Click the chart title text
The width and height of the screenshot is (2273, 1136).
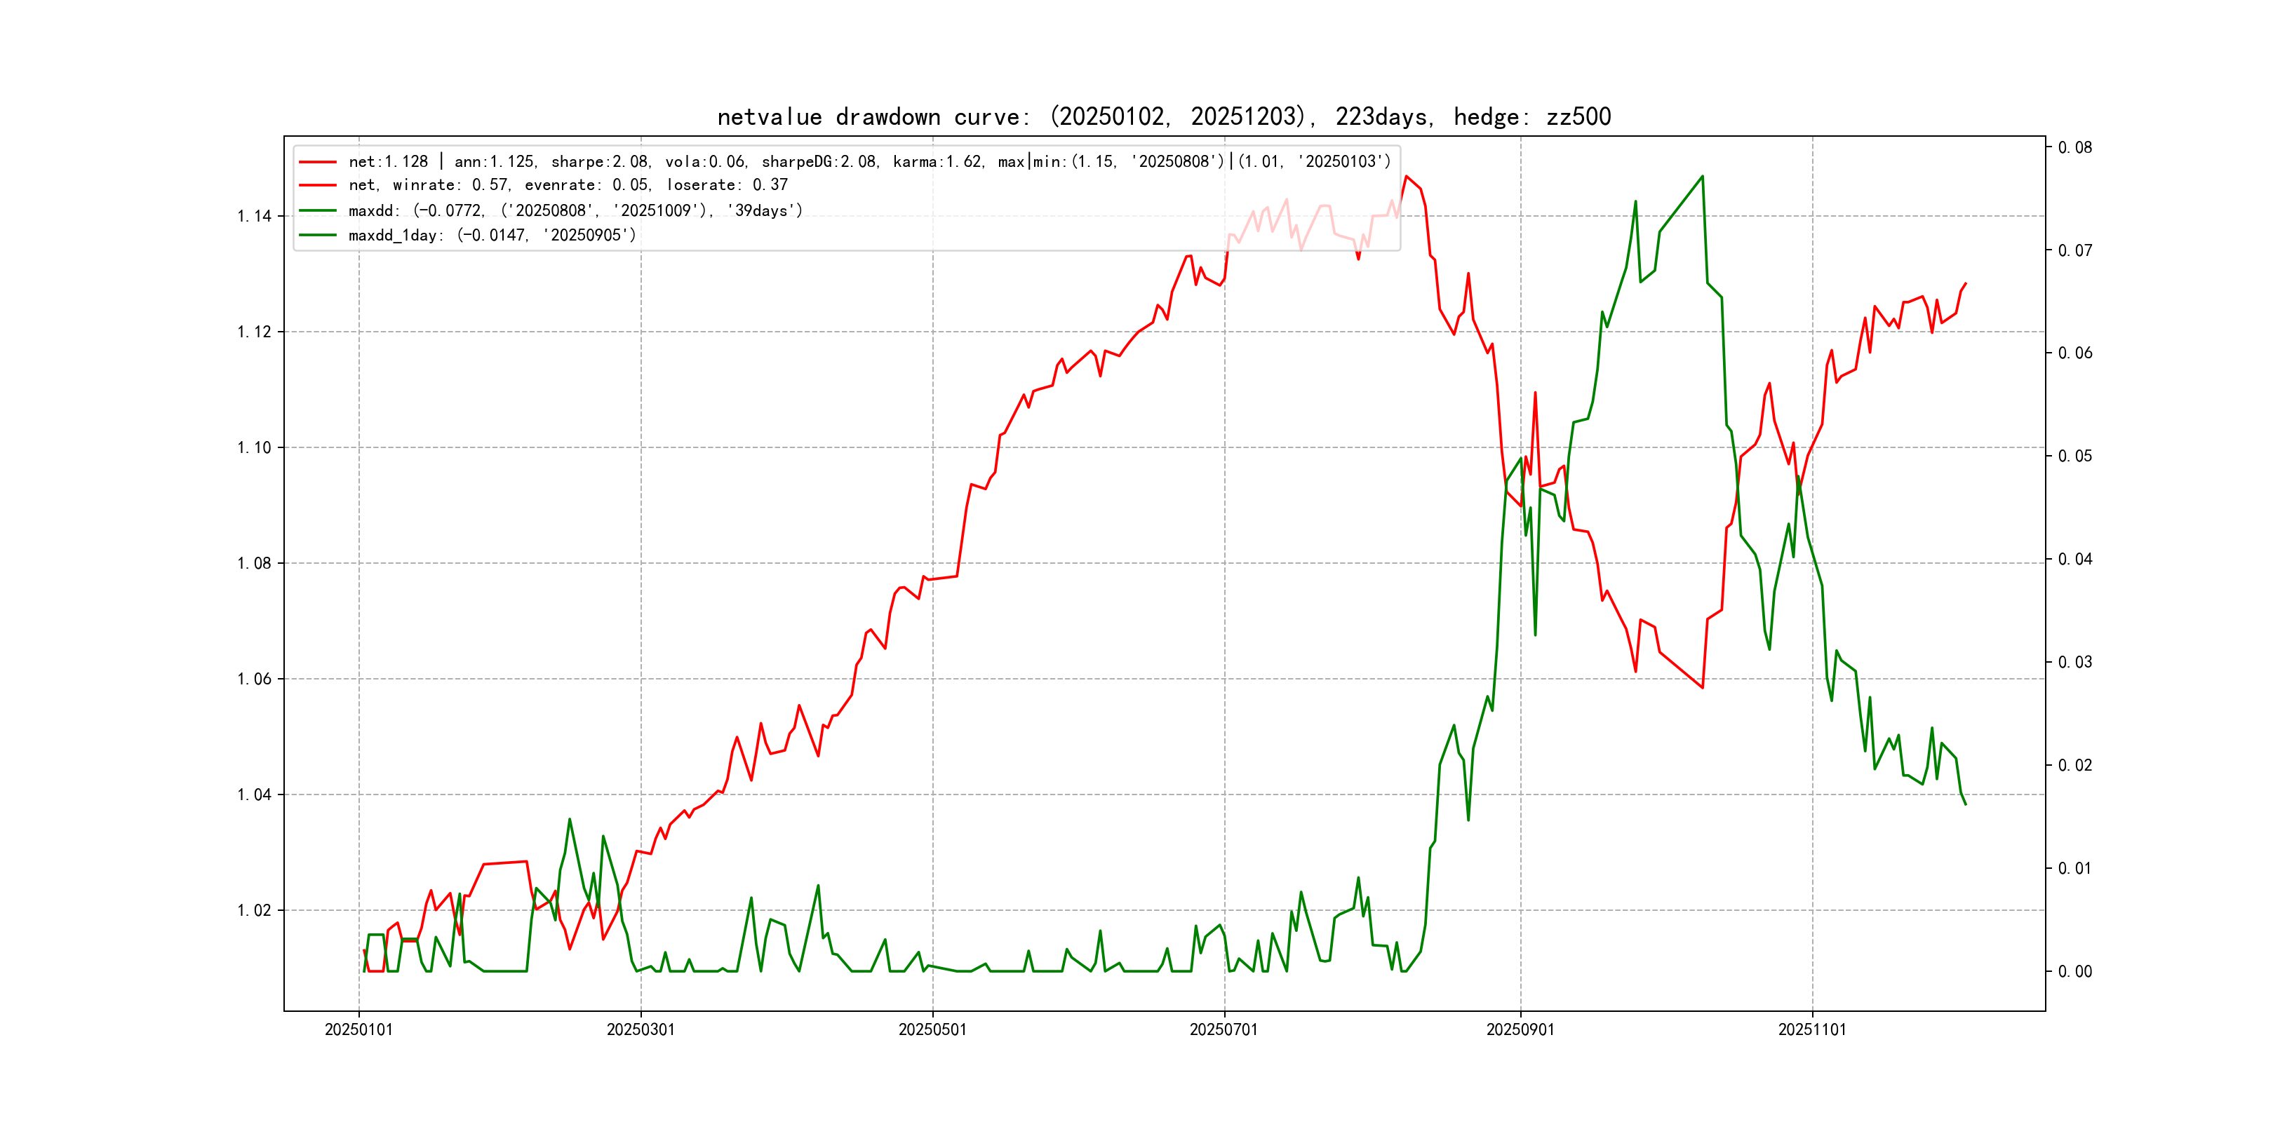pos(1164,116)
